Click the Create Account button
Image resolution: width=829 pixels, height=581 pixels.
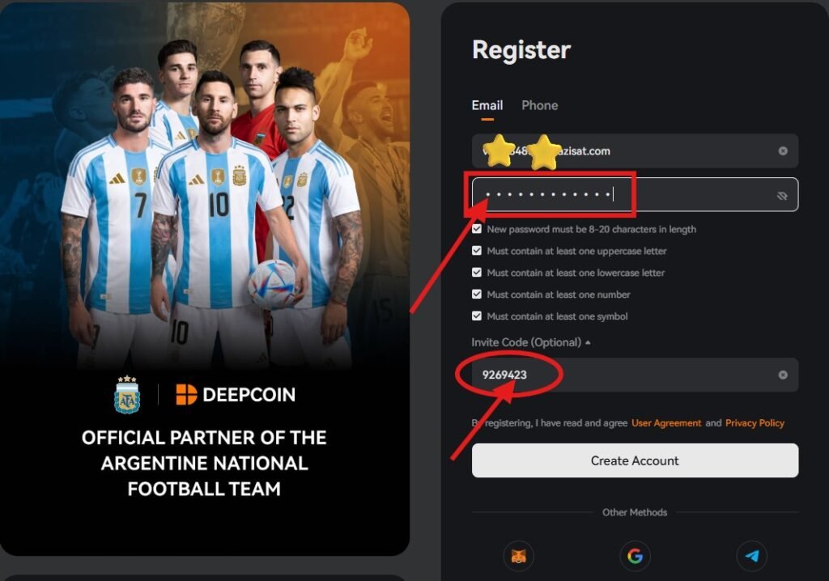coord(635,460)
